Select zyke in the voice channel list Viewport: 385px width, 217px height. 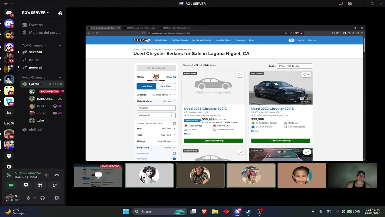point(45,120)
